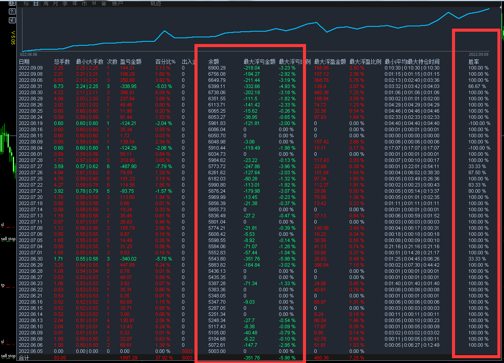
Task: Select the date cell 2022.06.30
Action: 30,259
